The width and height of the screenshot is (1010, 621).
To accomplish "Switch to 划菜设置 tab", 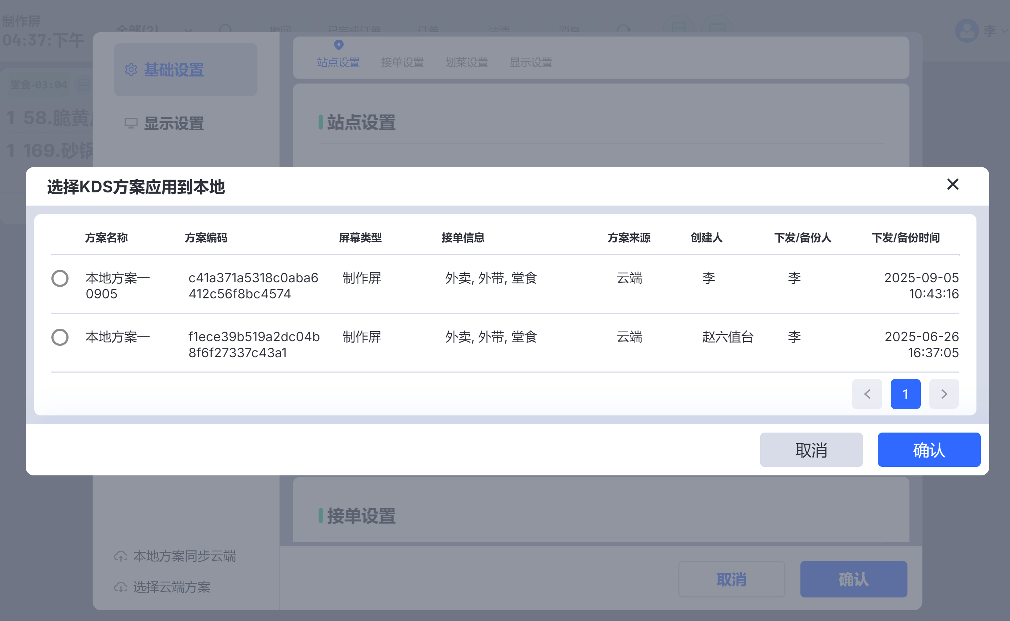I will click(466, 62).
